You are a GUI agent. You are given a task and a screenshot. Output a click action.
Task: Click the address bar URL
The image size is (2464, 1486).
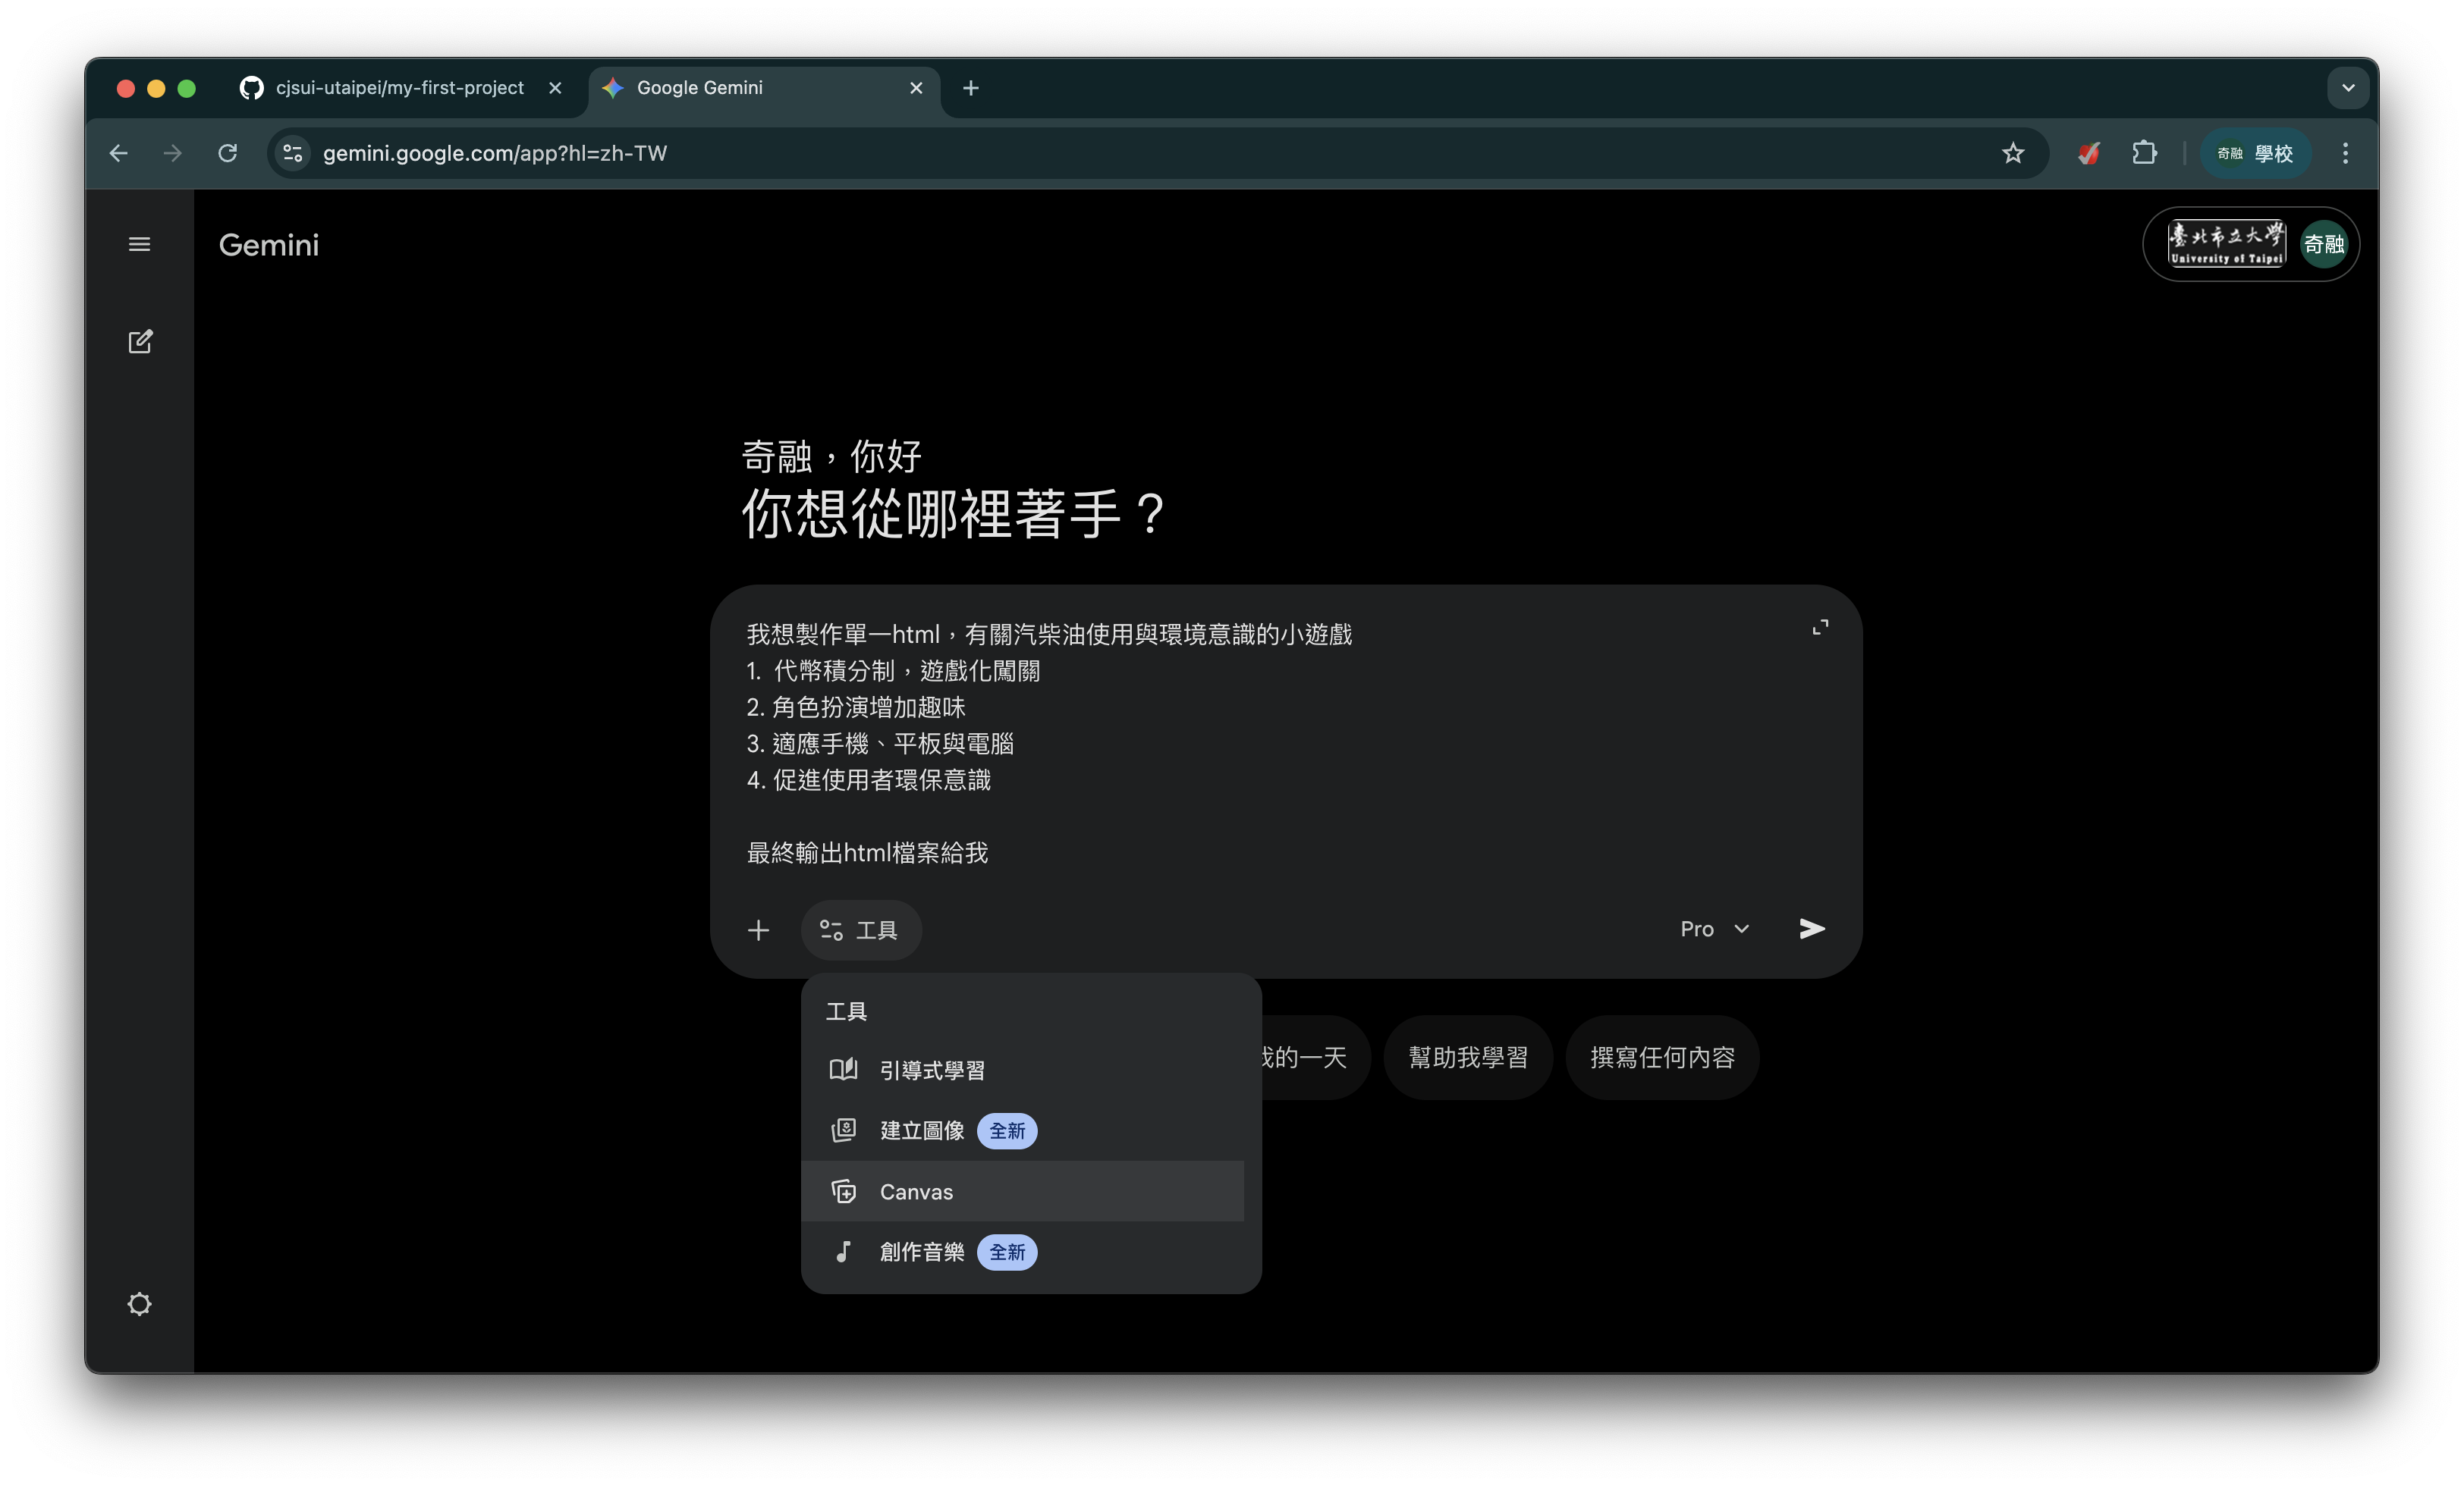coord(495,153)
